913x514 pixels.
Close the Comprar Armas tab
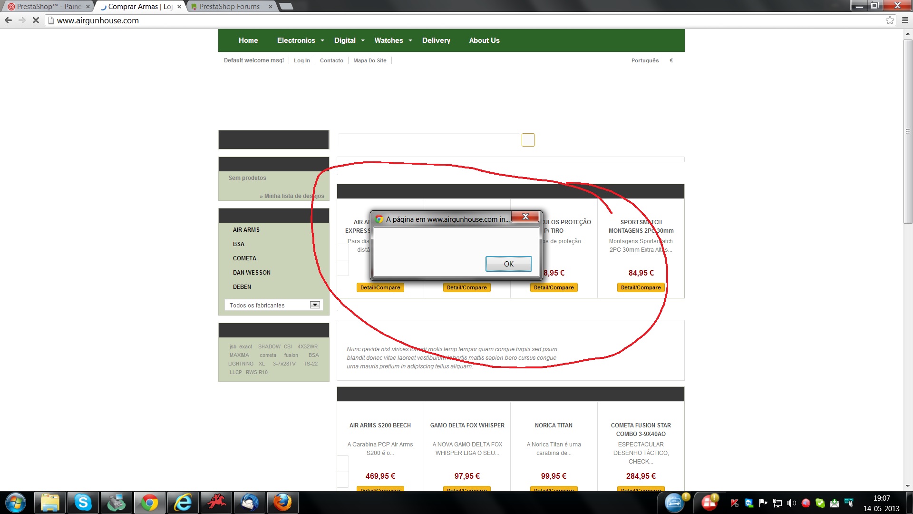tap(179, 7)
